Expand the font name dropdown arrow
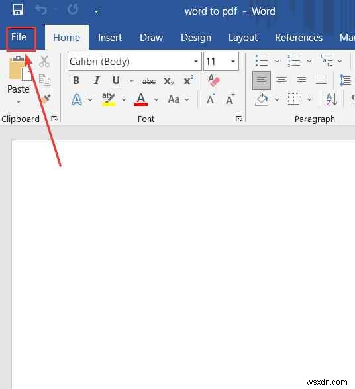Image resolution: width=355 pixels, height=389 pixels. point(196,61)
